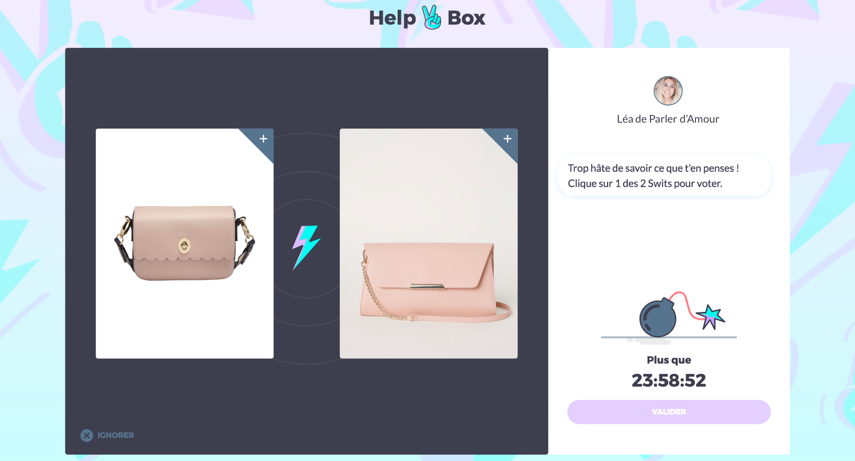Screen dimensions: 855x461
Task: Click the spark star on the bomb fuse
Action: (x=711, y=317)
